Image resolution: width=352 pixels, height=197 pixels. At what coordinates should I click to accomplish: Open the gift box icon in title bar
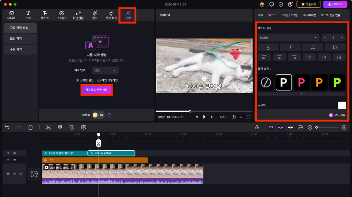tap(262, 5)
